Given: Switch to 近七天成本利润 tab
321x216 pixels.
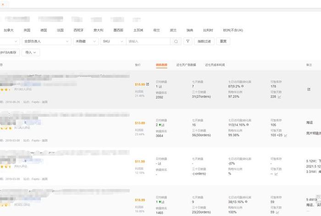Looking at the screenshot, I should 215,65.
